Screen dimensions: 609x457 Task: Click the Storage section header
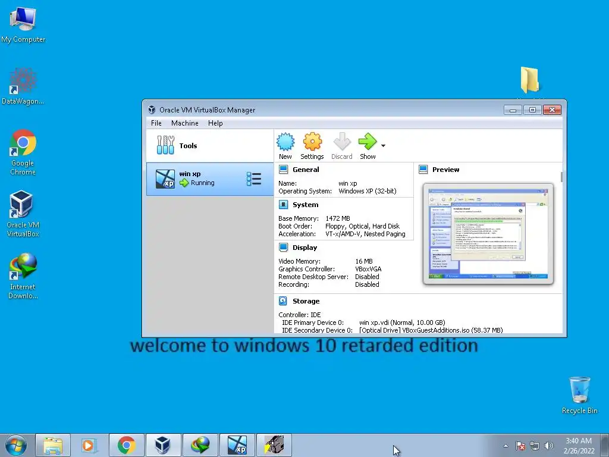pos(306,301)
